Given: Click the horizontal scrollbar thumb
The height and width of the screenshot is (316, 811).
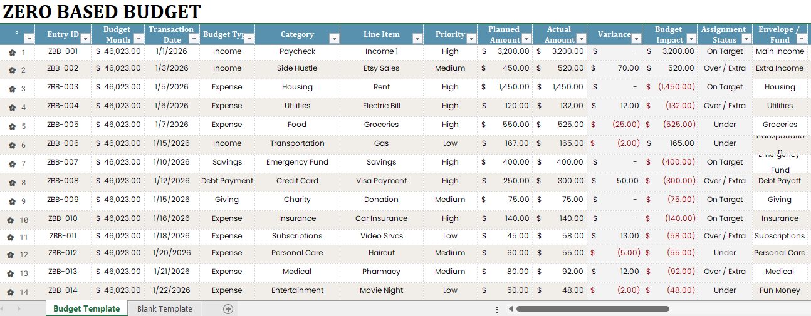Looking at the screenshot, I should (593, 308).
